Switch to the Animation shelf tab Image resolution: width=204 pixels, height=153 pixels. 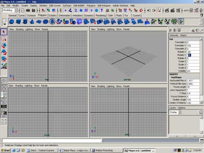coord(77,15)
